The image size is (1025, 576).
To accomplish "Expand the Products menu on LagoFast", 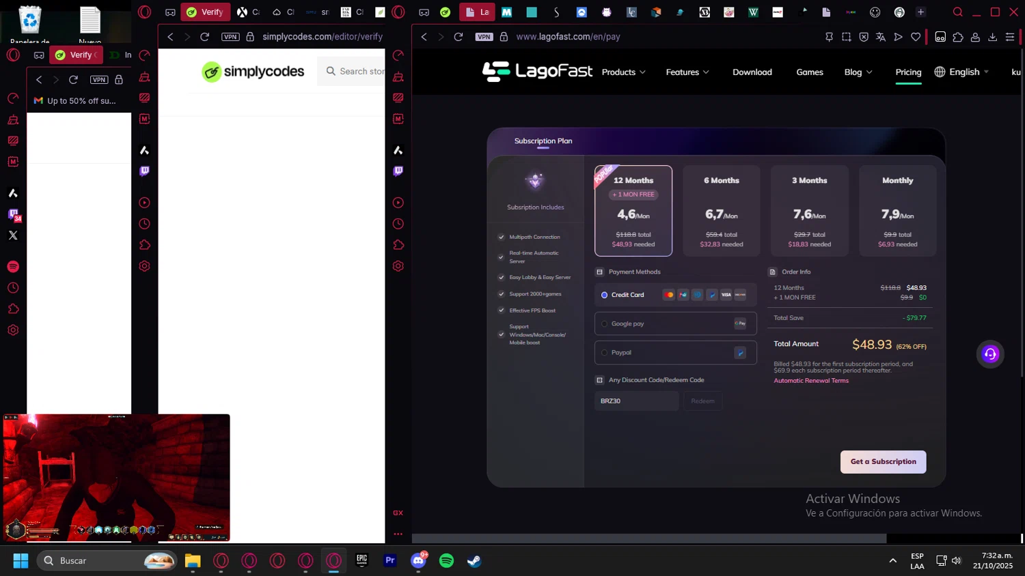I will pyautogui.click(x=623, y=72).
